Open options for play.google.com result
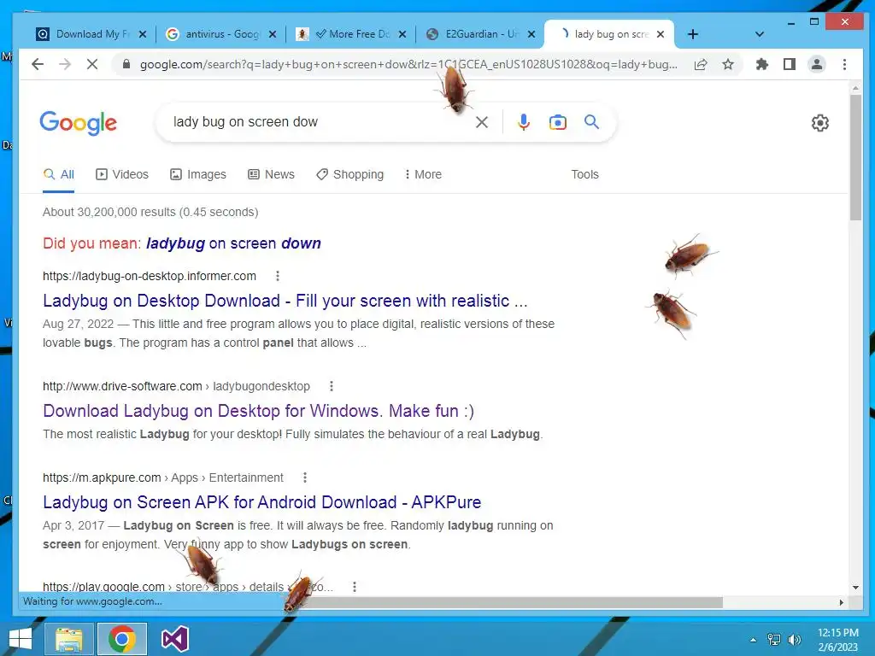The width and height of the screenshot is (875, 656). (x=354, y=586)
